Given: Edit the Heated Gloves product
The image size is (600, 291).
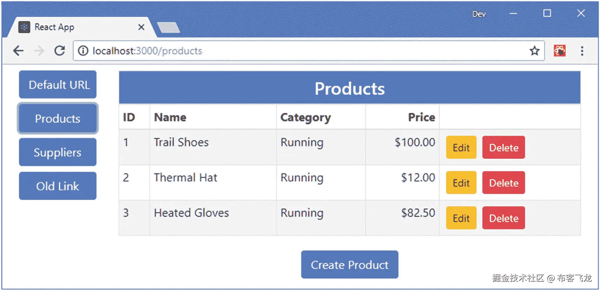Looking at the screenshot, I should (x=461, y=218).
